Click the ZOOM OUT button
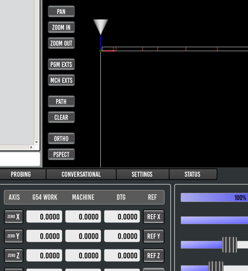248x271 pixels. click(61, 43)
